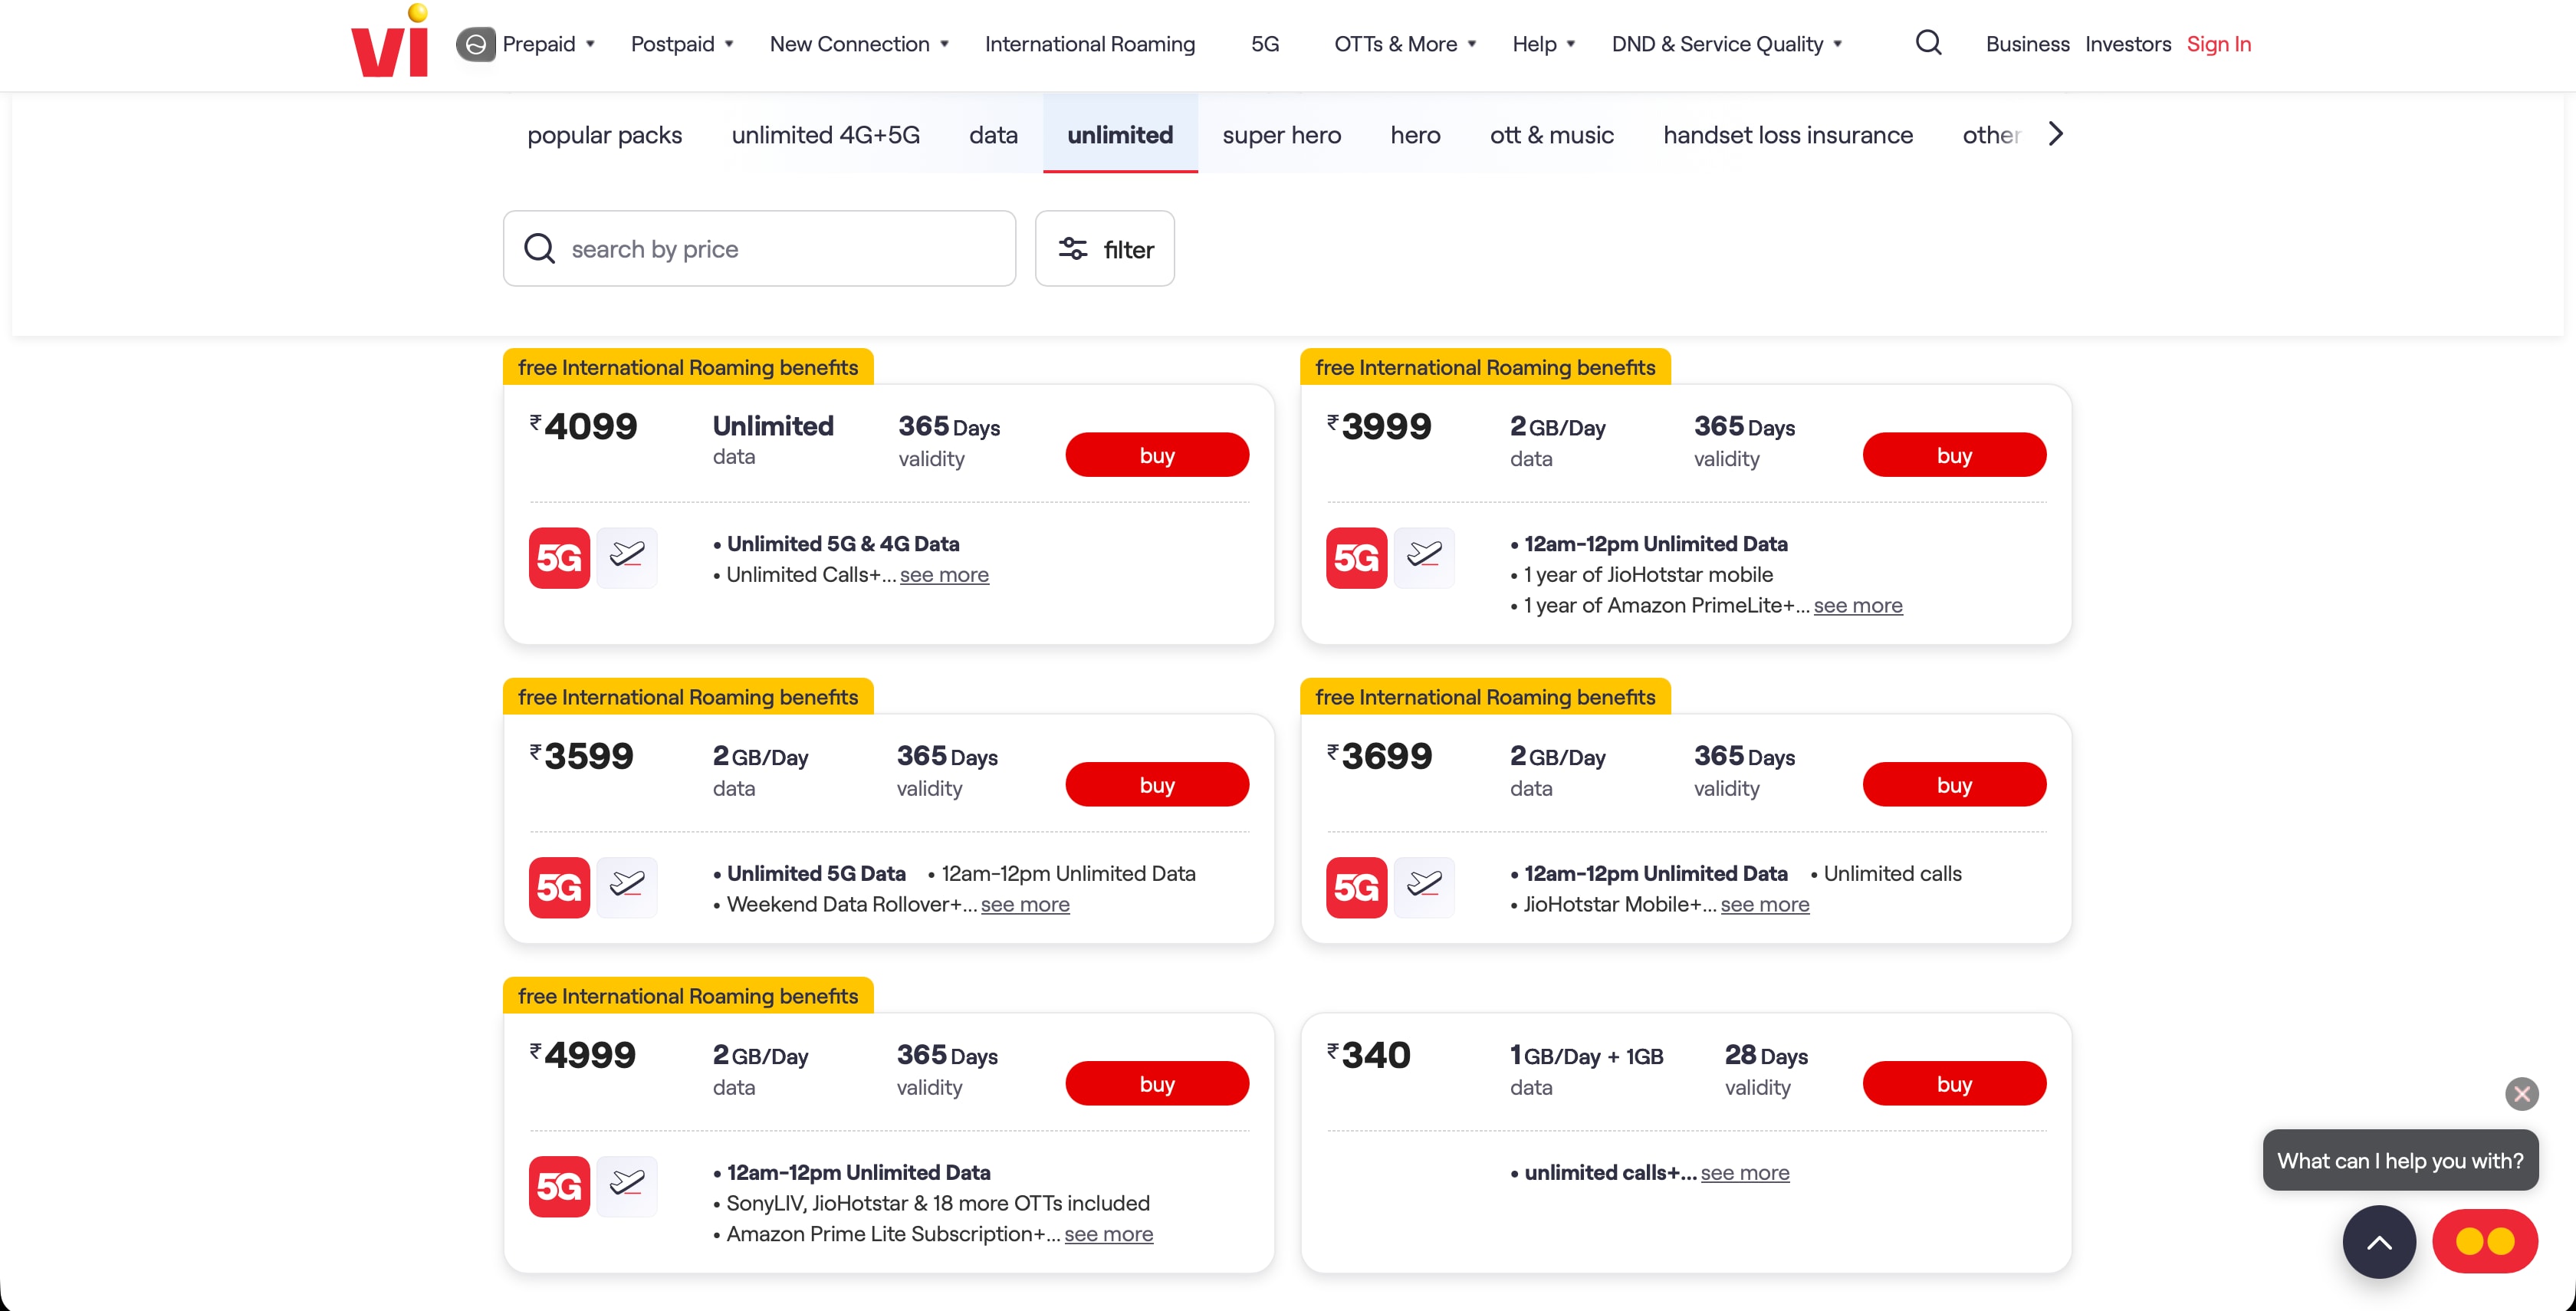Click the Sign In link
This screenshot has height=1311, width=2576.
click(x=2218, y=44)
